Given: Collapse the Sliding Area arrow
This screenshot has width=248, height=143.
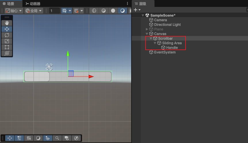Looking at the screenshot, I should coord(155,43).
